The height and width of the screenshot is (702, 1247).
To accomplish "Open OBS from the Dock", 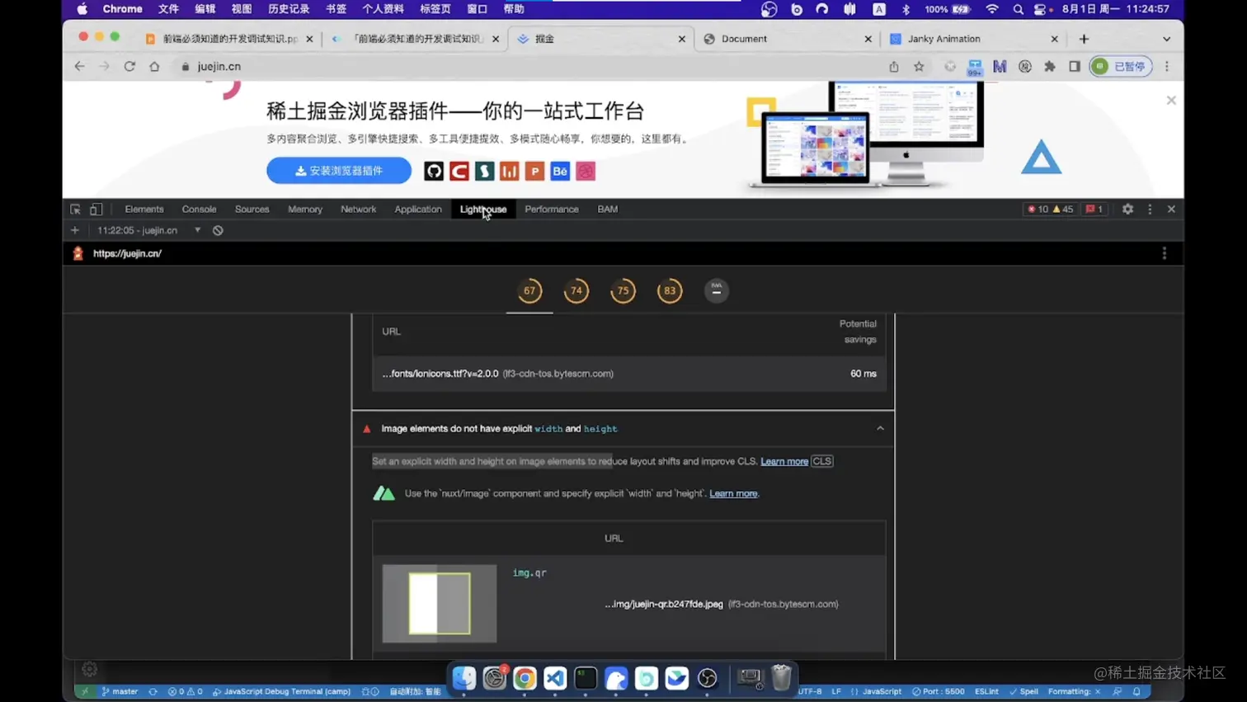I will [x=708, y=678].
